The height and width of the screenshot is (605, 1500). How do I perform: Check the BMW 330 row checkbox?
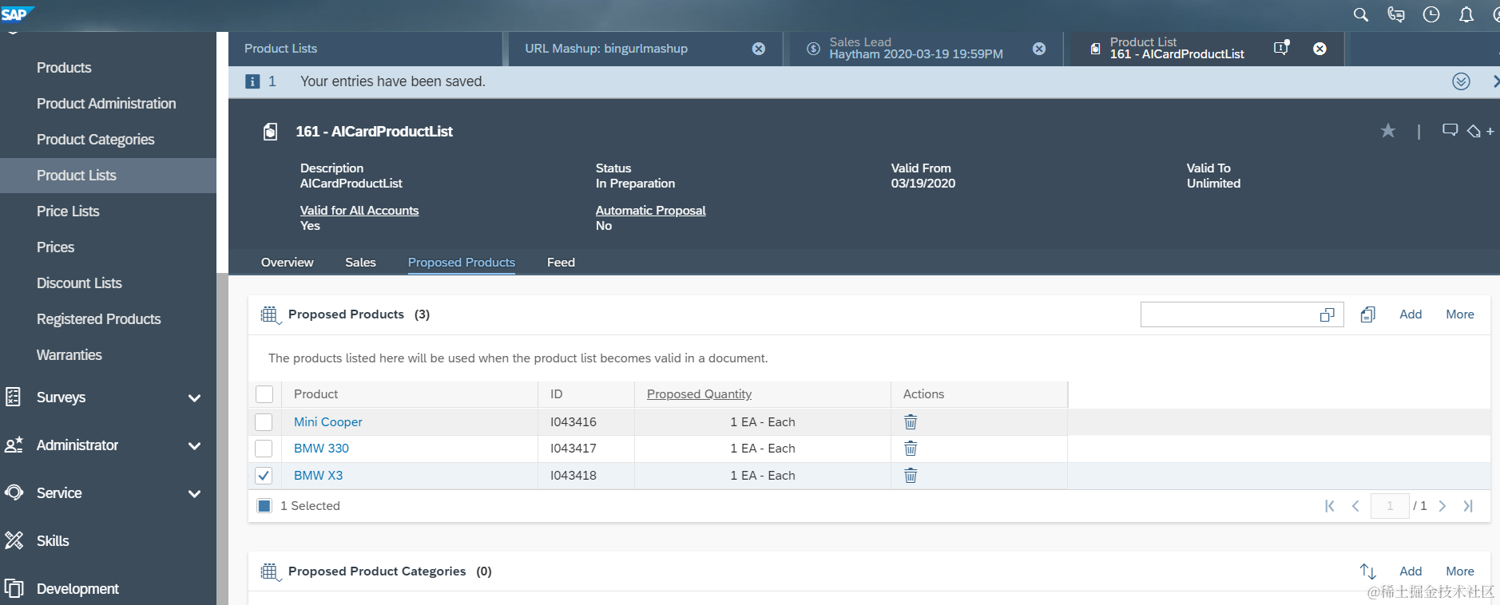264,449
